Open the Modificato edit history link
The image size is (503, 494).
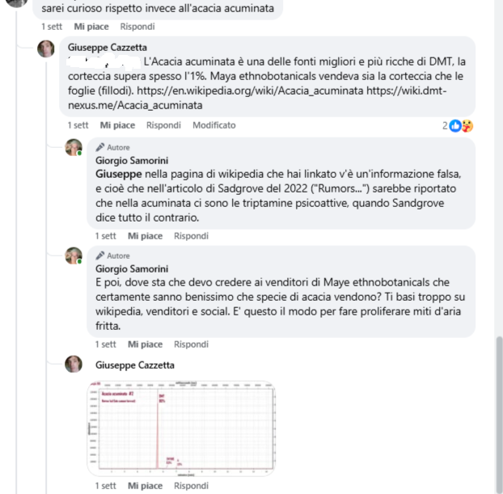[x=213, y=125]
